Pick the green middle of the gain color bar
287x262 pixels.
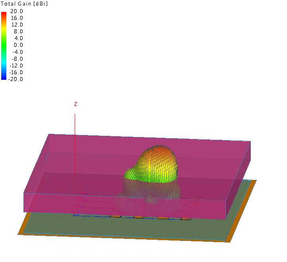(x=4, y=45)
